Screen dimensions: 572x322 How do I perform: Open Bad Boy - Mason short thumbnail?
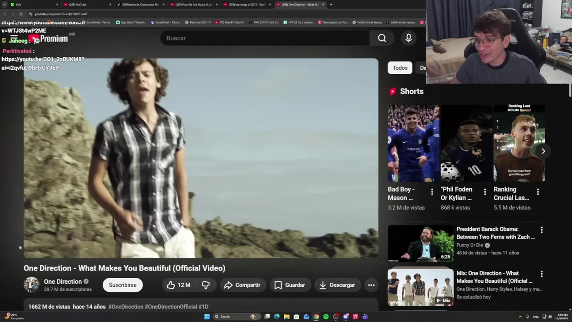coord(413,143)
